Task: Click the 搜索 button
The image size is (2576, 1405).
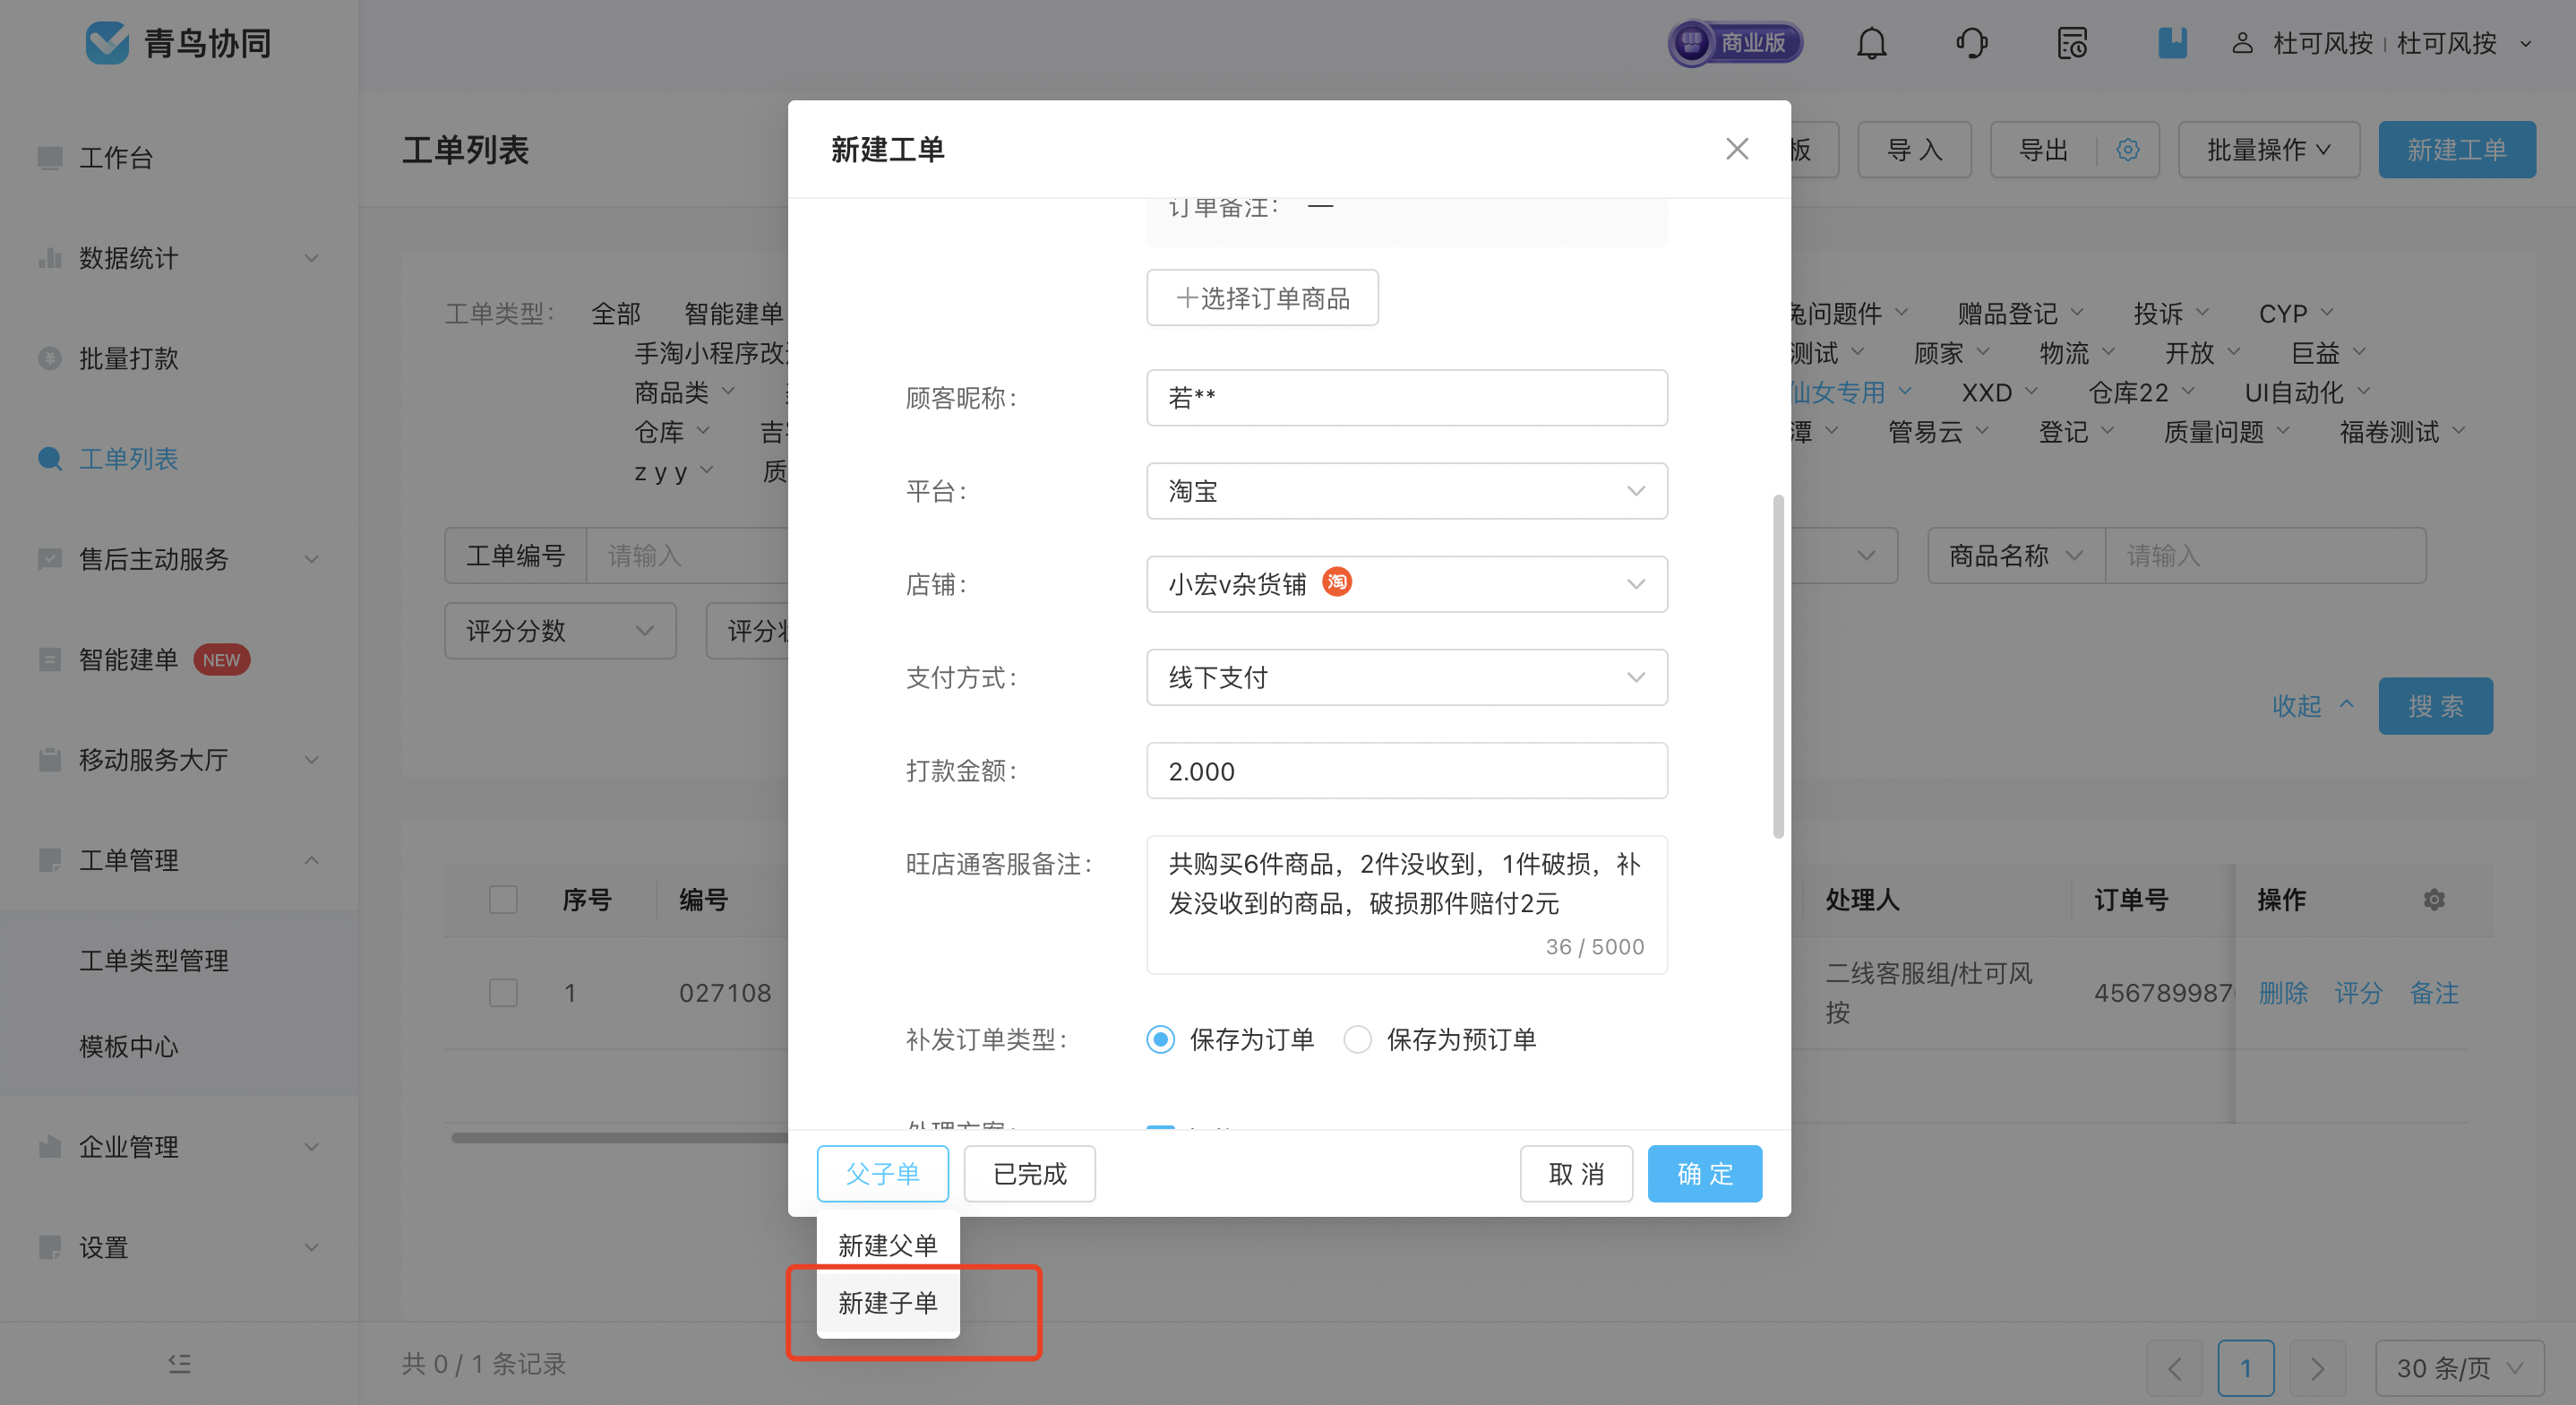Action: click(2435, 706)
